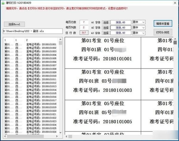The width and height of the screenshot is (179, 141).
Task: Click the 编排并查看 button
Action: tap(163, 23)
